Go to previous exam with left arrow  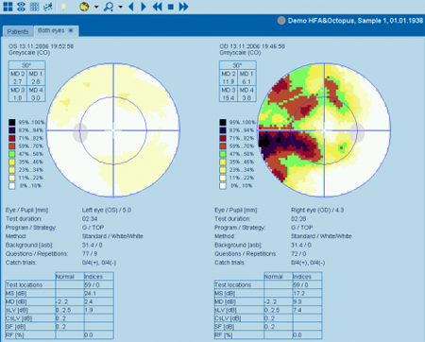[x=131, y=7]
